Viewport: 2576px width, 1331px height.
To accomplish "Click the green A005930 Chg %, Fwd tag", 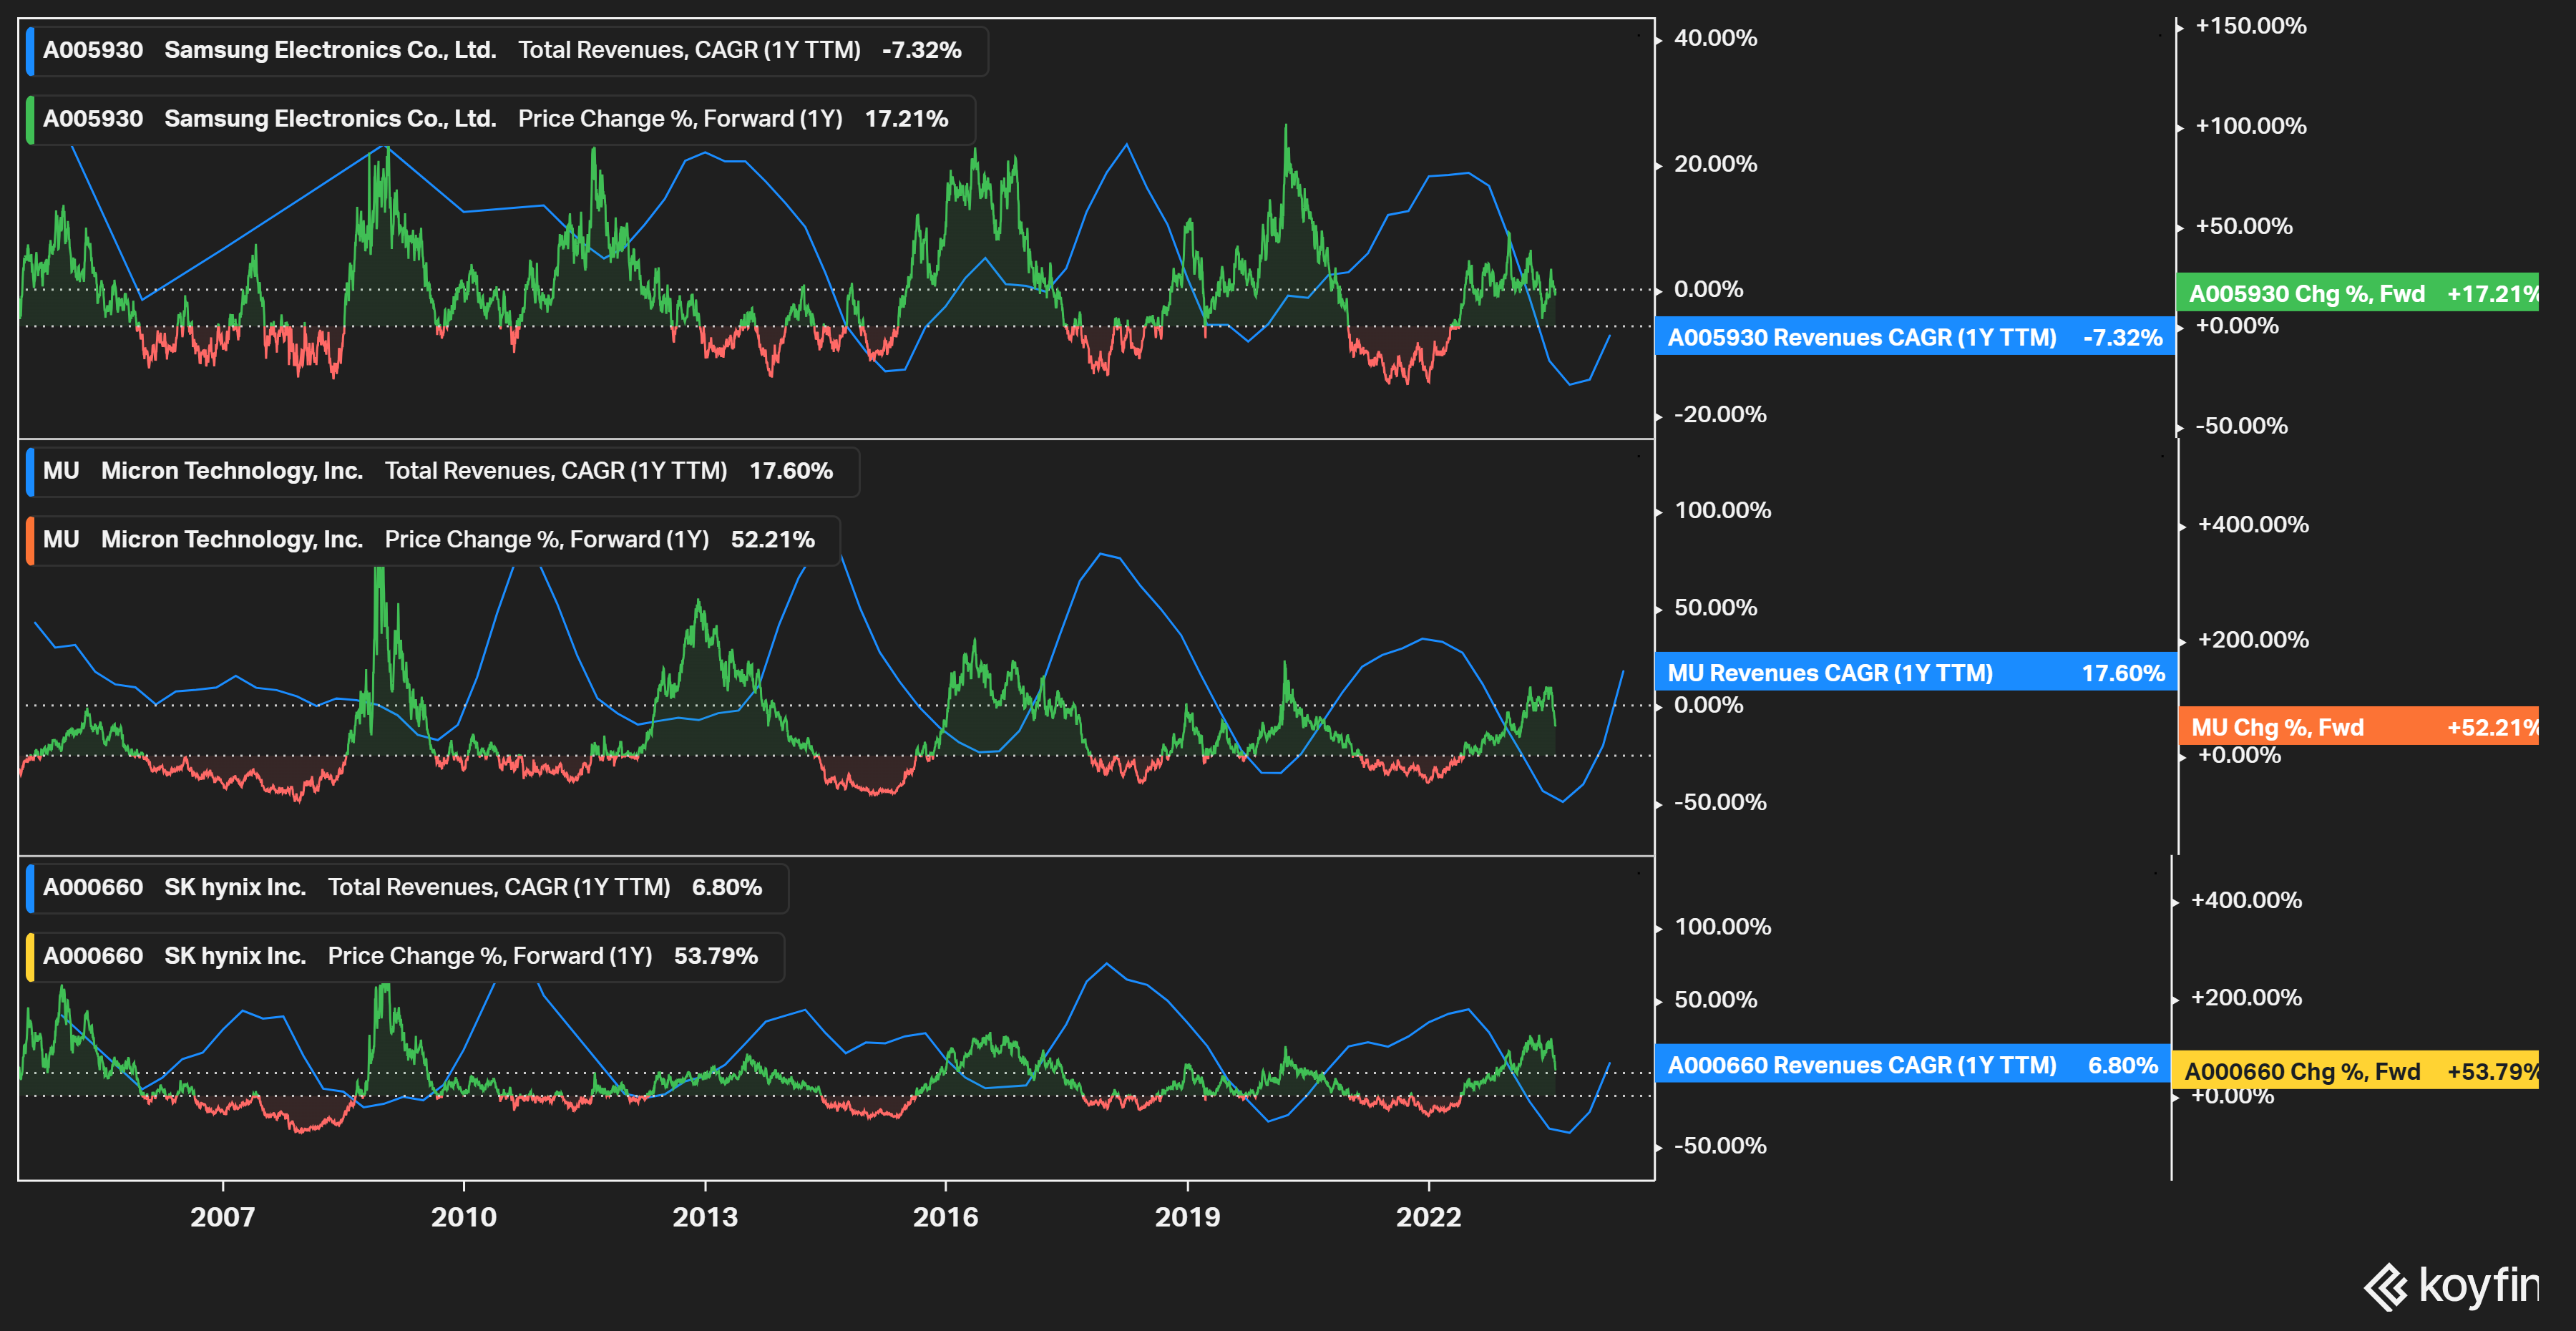I will pyautogui.click(x=2357, y=293).
